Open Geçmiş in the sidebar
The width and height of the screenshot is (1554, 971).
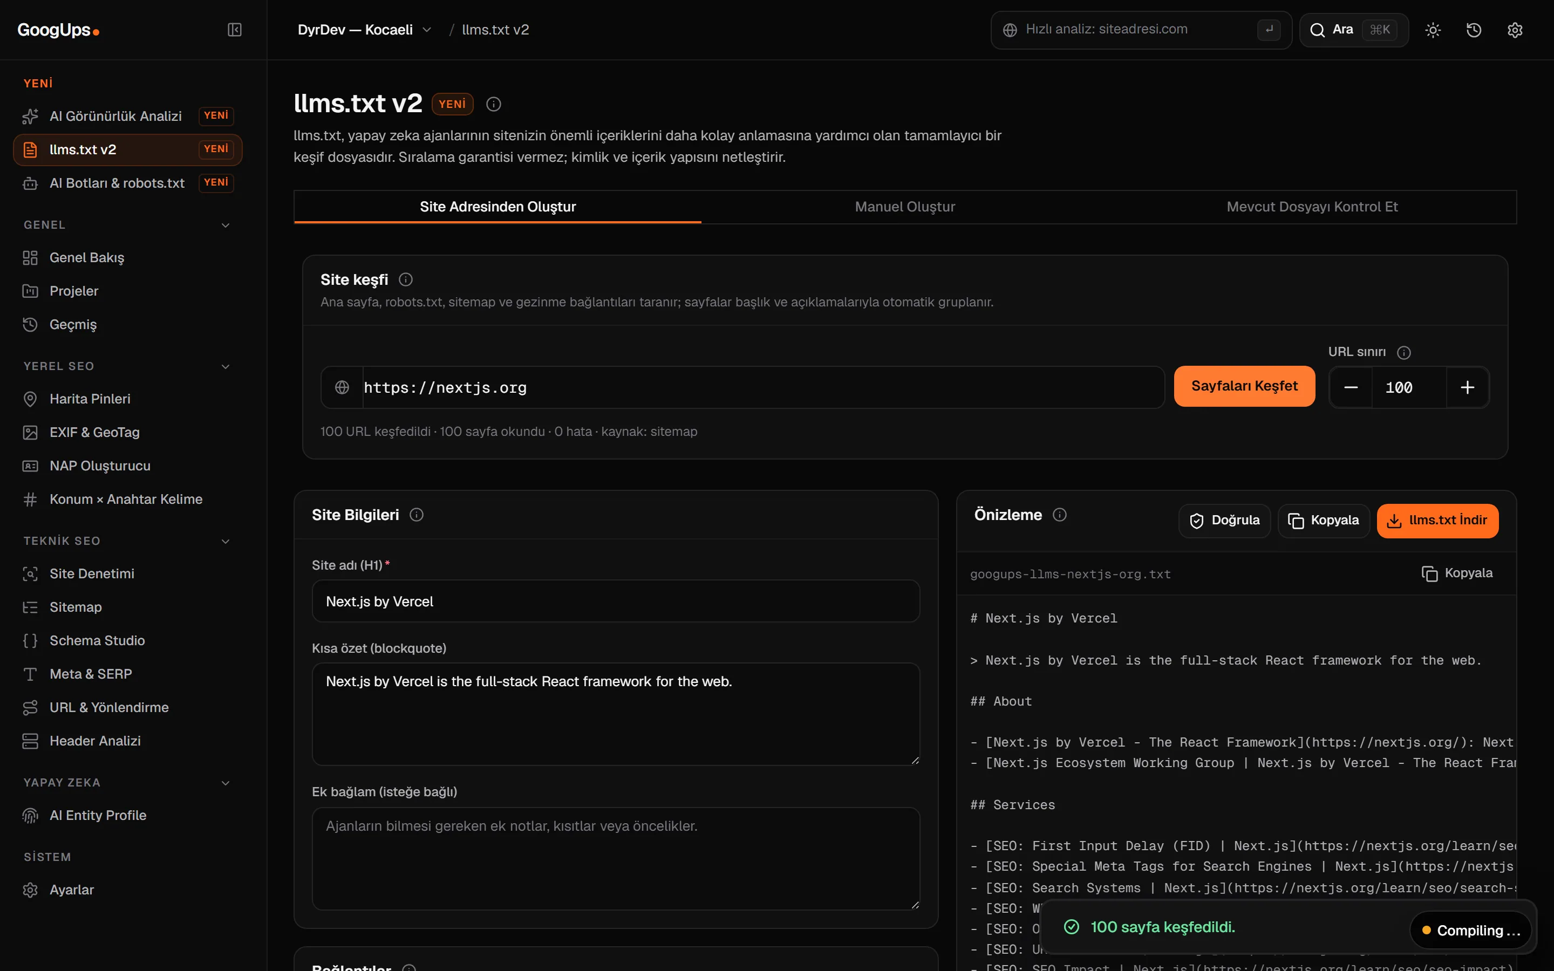127,324
